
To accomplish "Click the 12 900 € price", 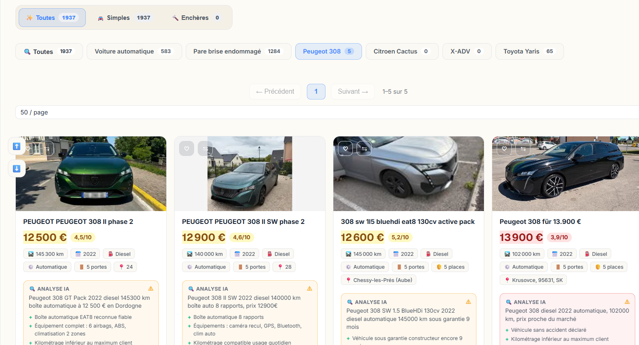I will click(204, 237).
